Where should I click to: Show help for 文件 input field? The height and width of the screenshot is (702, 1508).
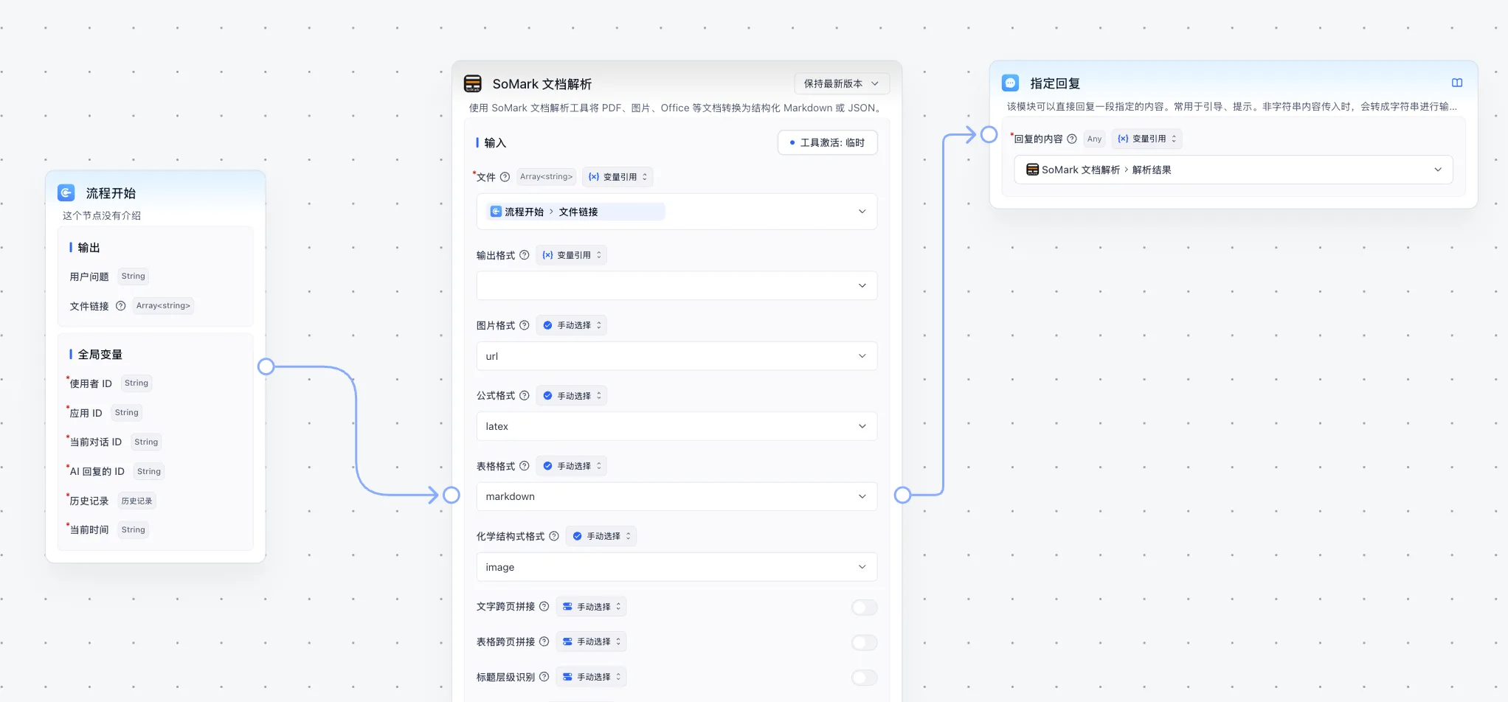click(505, 177)
